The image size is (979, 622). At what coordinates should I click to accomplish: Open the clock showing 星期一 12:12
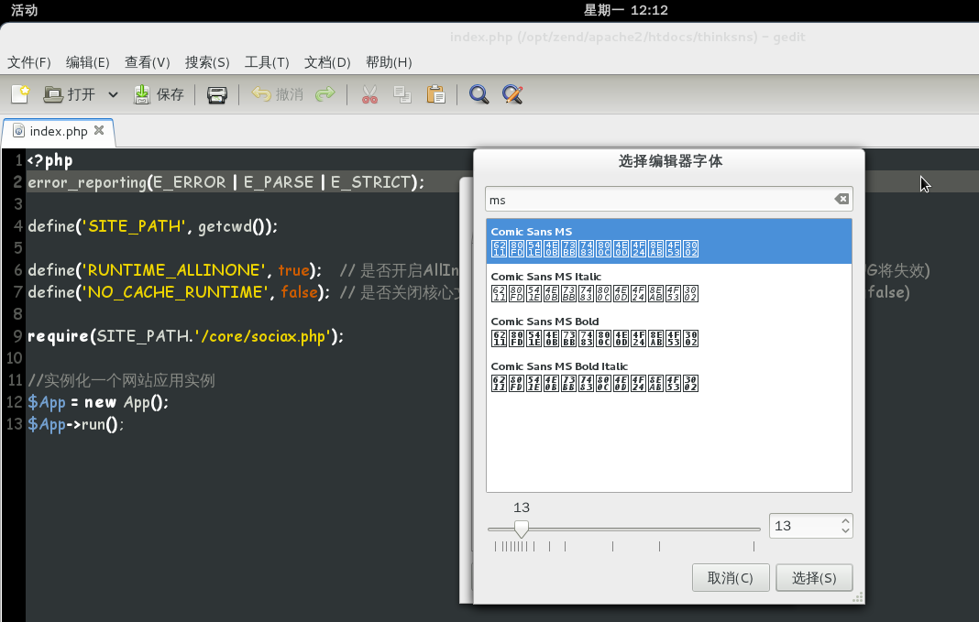[625, 10]
